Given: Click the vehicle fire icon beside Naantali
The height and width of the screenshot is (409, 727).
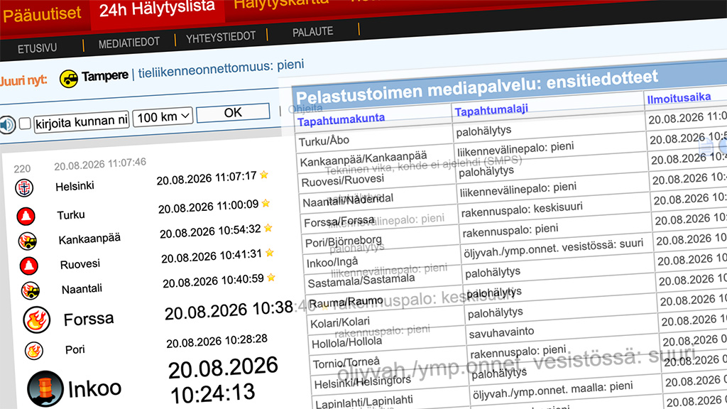Looking at the screenshot, I should pyautogui.click(x=31, y=290).
